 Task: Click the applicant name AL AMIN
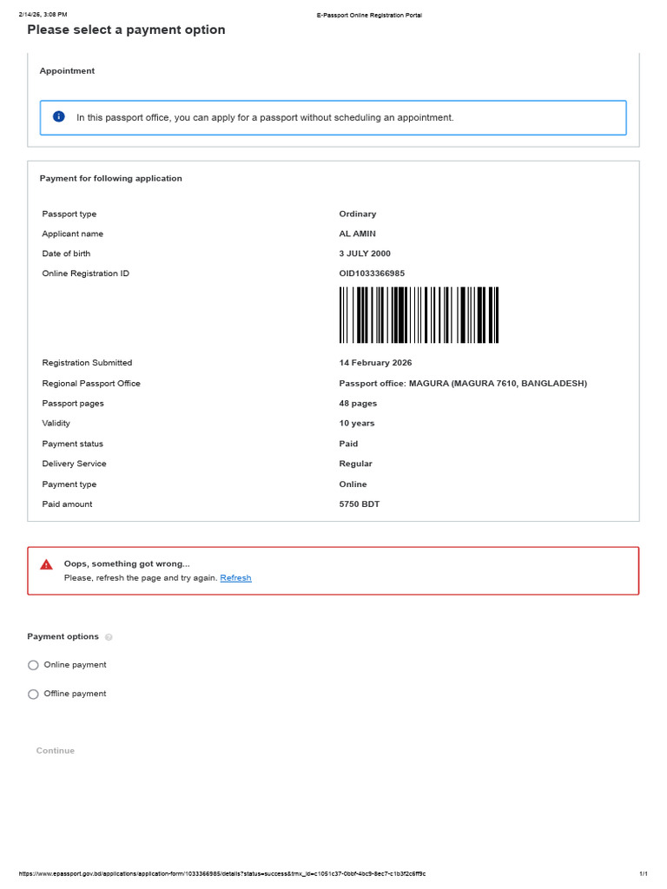[357, 234]
